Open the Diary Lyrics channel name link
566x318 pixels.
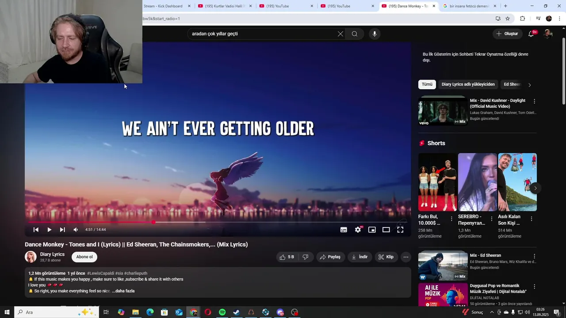(52, 254)
